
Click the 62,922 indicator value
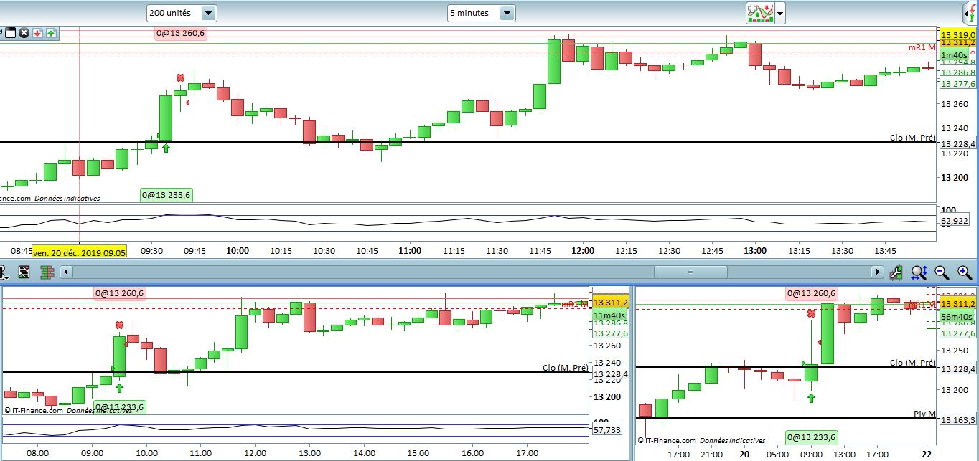pyautogui.click(x=954, y=221)
